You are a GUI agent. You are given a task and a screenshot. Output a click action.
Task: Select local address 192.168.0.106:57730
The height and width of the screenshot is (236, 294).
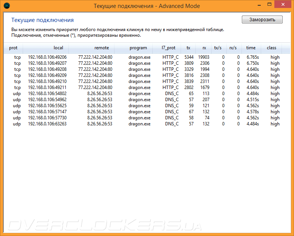pos(47,118)
